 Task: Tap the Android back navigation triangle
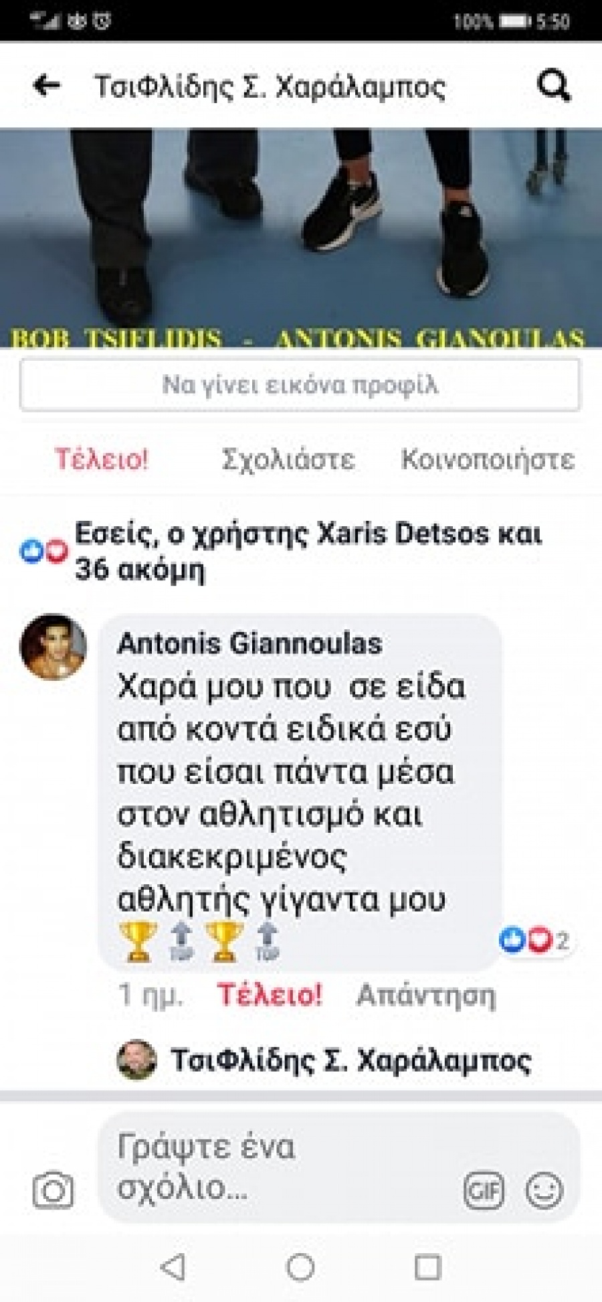[x=173, y=1267]
